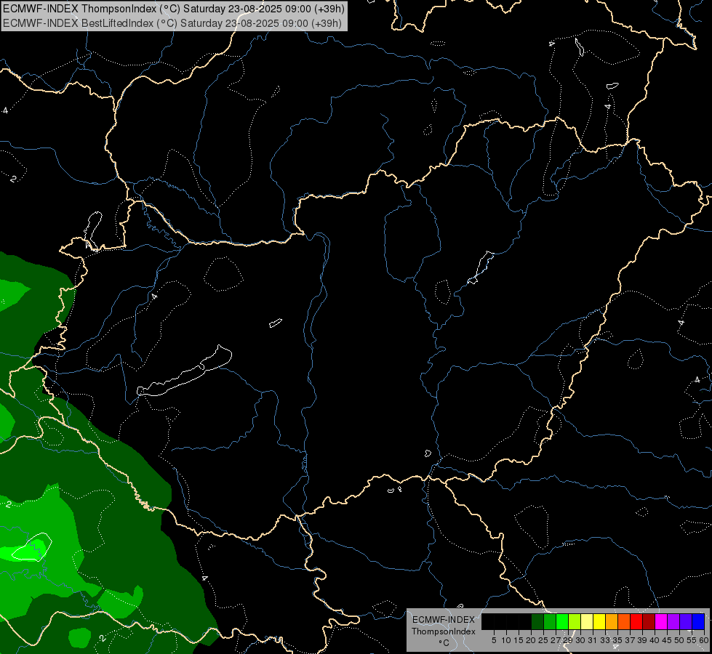Click the legend title ThompsonIndex text

tap(444, 631)
